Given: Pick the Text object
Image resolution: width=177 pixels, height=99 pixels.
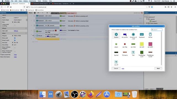Looking at the screenshot, I should tap(133, 53).
